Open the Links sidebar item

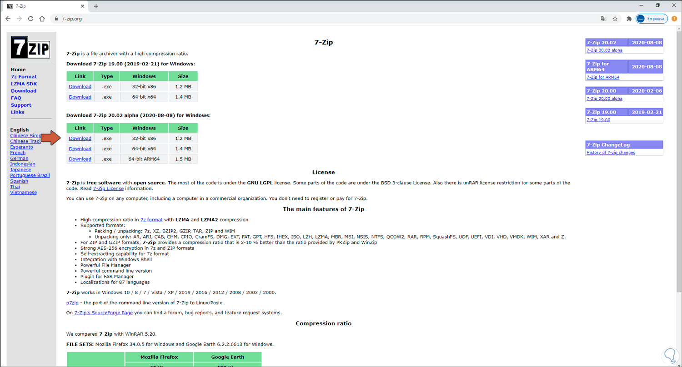point(18,112)
